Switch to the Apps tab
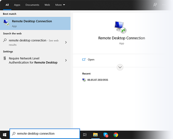Screen dimensions: 173x139 point(17,5)
